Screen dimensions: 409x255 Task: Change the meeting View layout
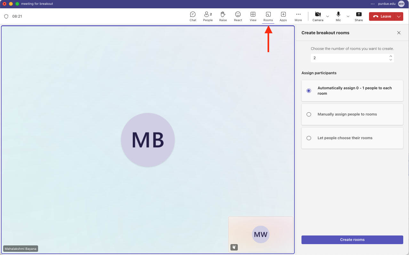point(253,16)
